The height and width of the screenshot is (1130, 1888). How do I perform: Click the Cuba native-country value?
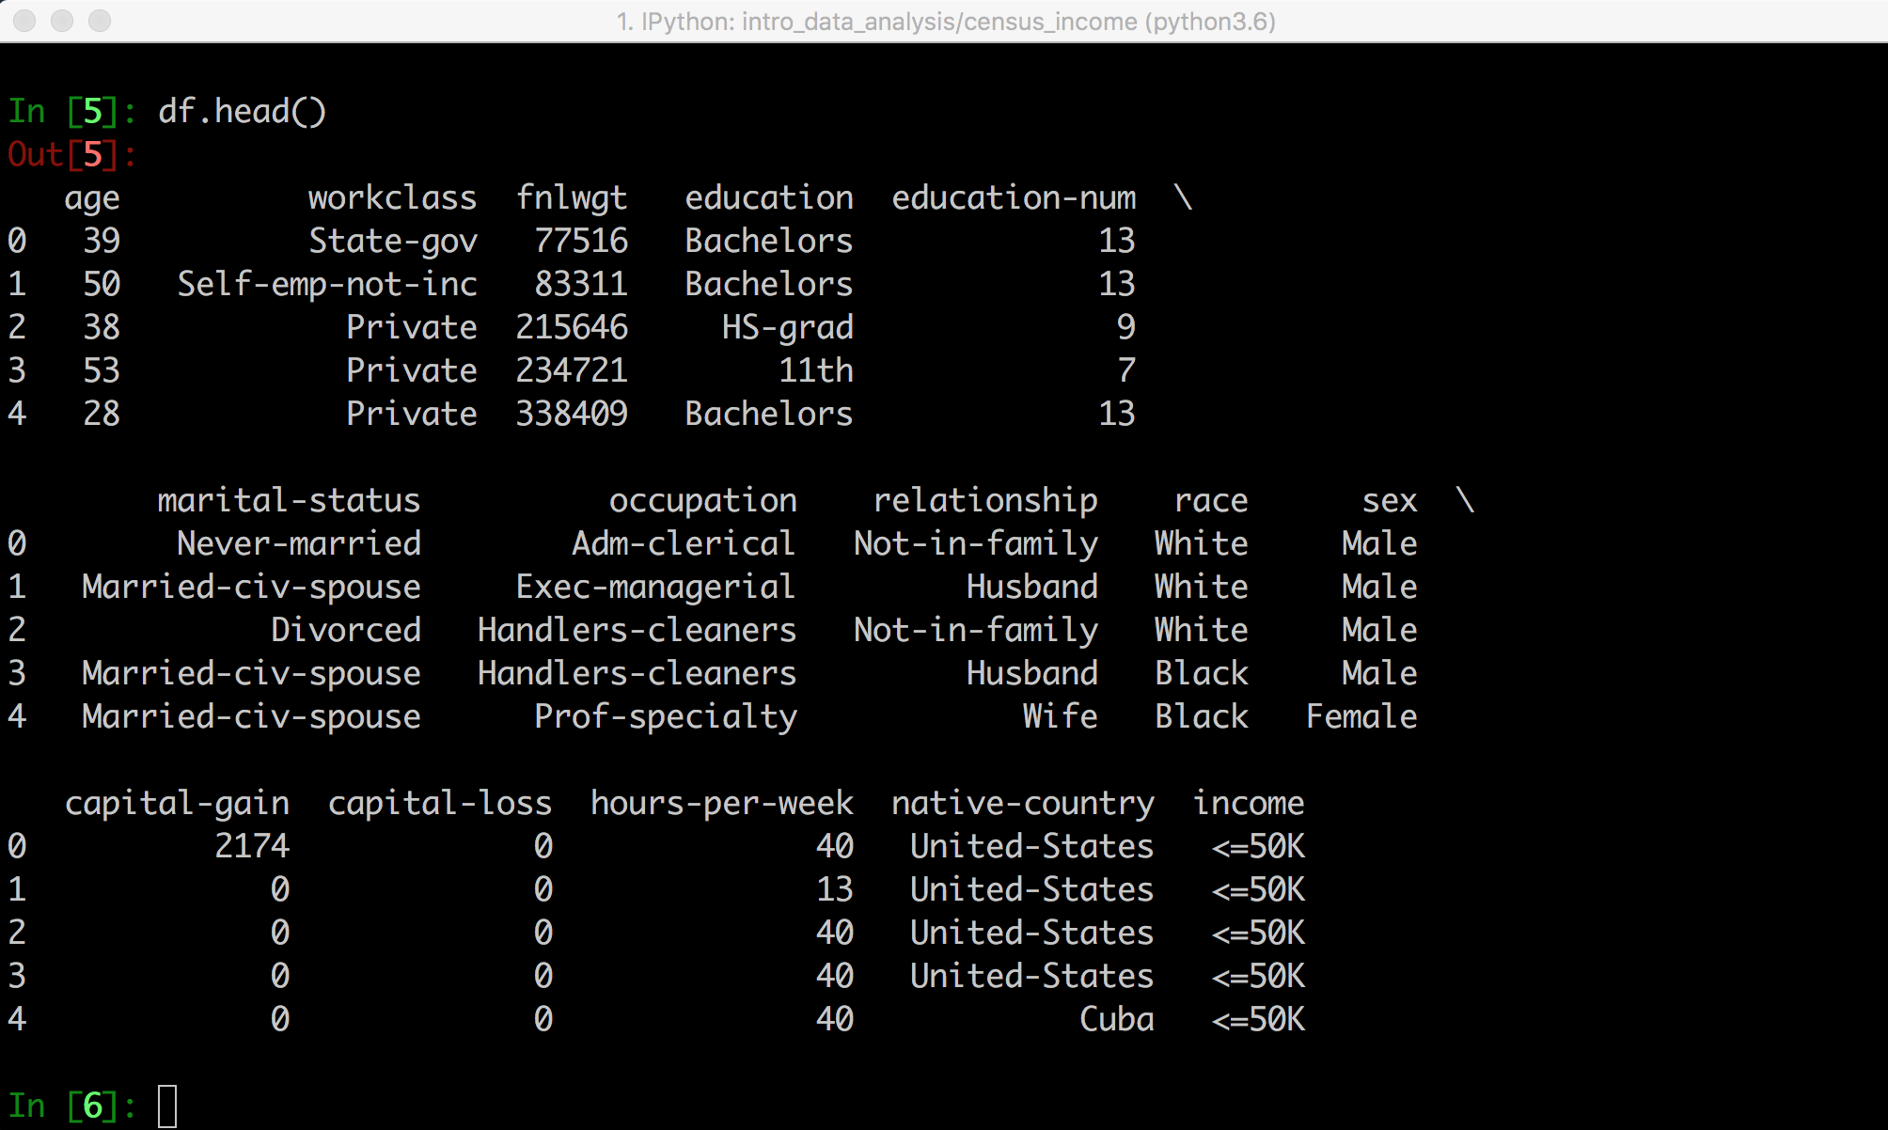tap(1116, 1020)
